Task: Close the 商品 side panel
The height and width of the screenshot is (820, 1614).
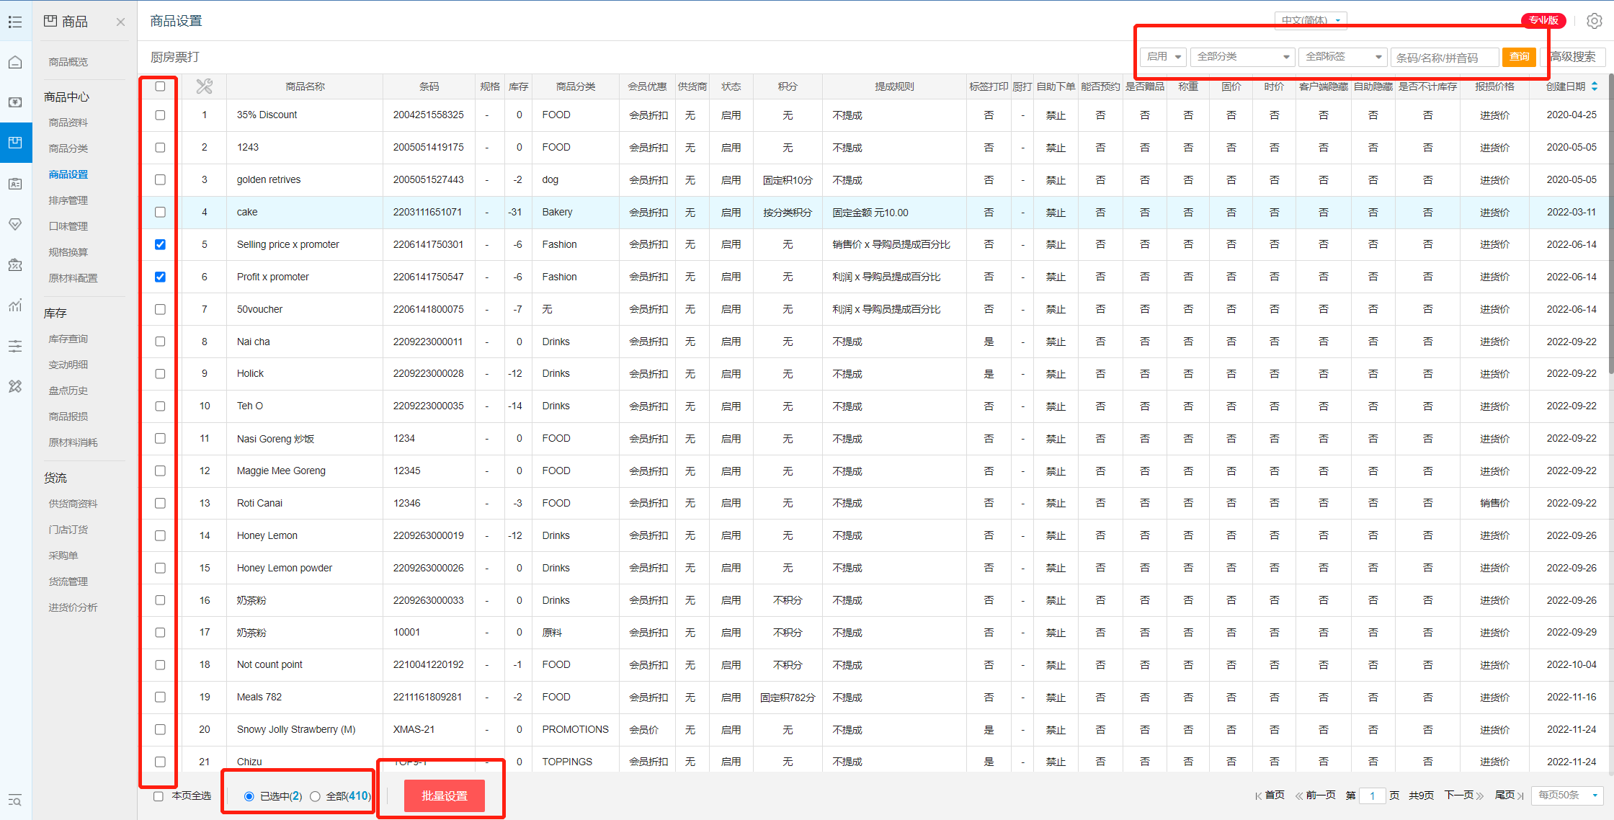Action: (x=120, y=22)
